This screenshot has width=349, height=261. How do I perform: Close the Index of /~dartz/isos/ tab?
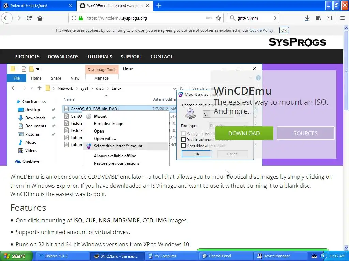pos(70,6)
